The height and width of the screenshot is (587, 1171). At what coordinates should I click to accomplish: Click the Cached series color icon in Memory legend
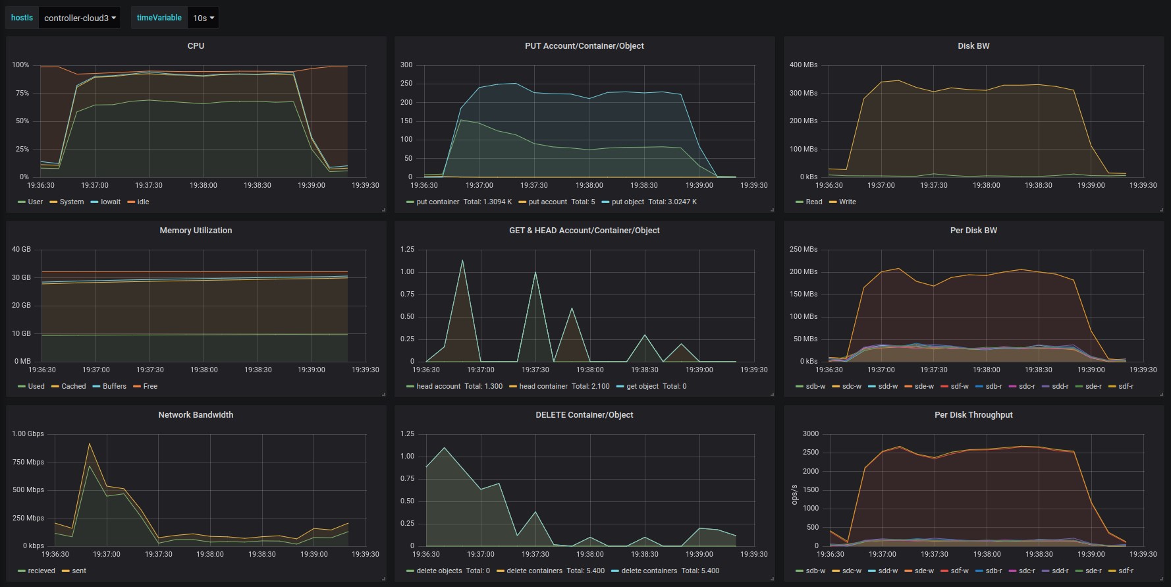(x=55, y=386)
